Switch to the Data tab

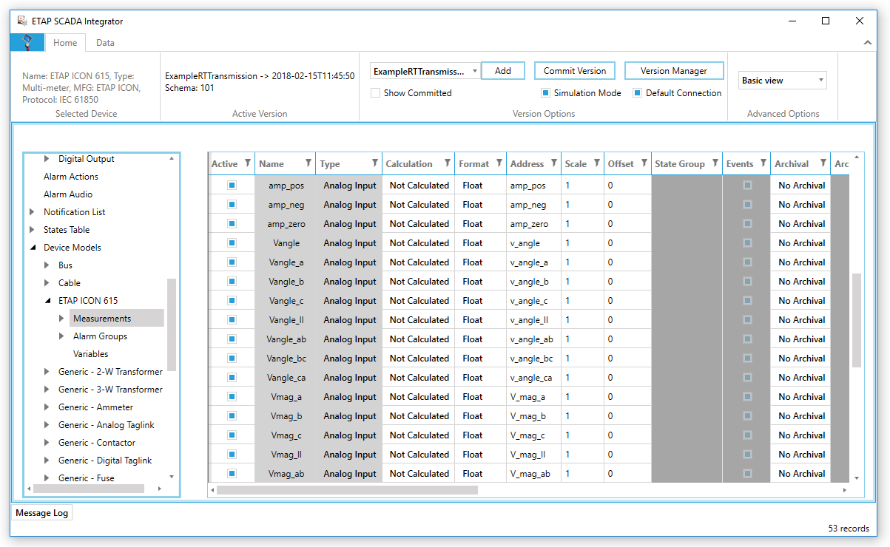point(104,42)
